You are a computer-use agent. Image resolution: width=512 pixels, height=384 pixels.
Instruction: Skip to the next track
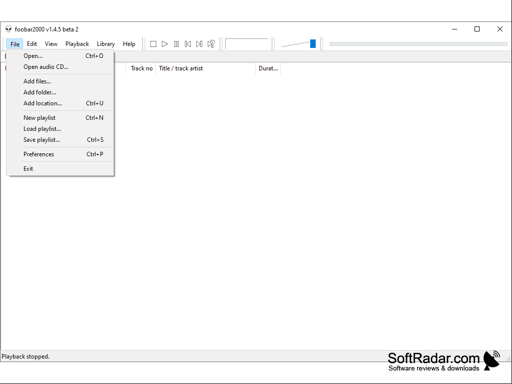point(199,44)
